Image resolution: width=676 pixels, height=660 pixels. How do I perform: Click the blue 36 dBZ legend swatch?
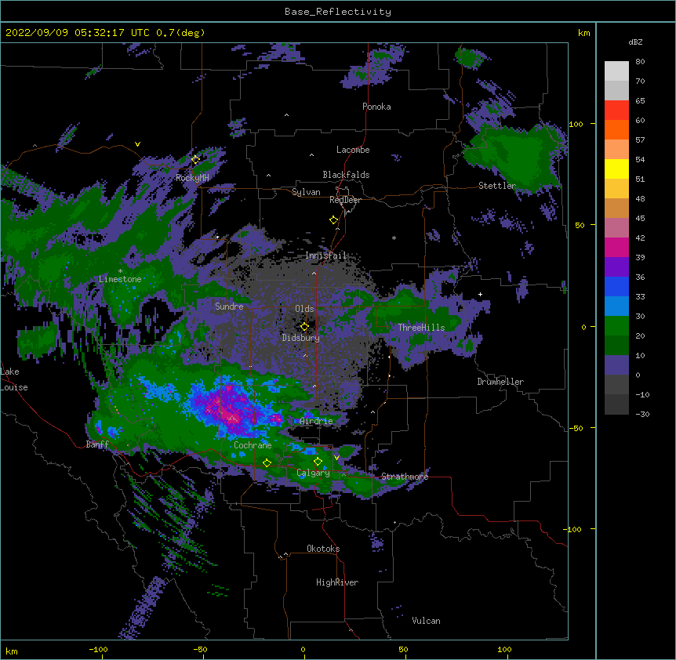coord(616,286)
